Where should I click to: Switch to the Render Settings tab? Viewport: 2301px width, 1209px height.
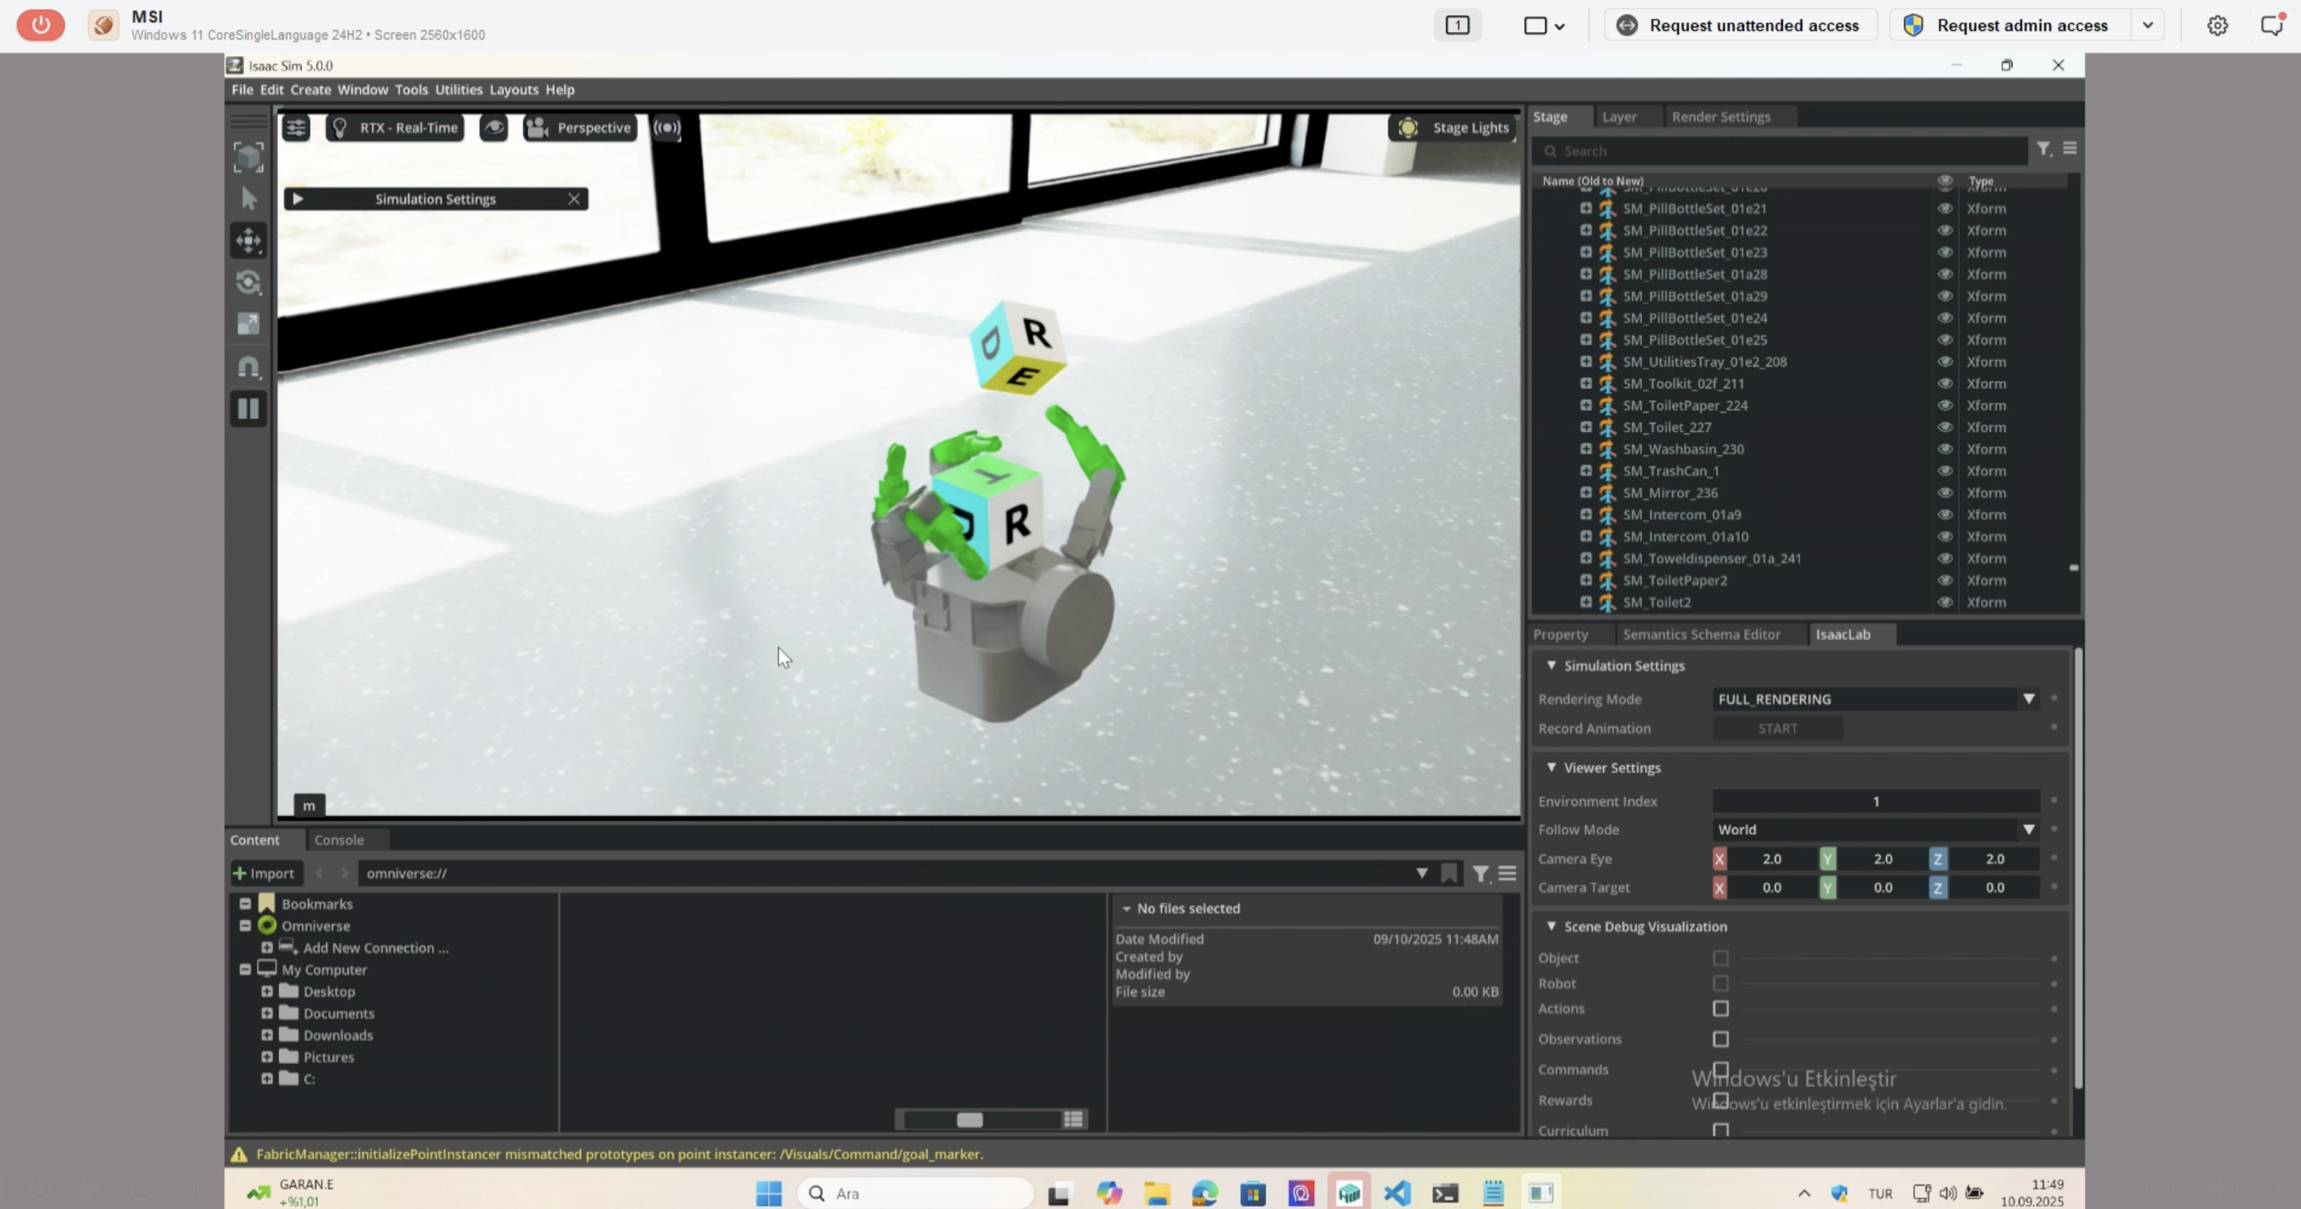point(1720,117)
